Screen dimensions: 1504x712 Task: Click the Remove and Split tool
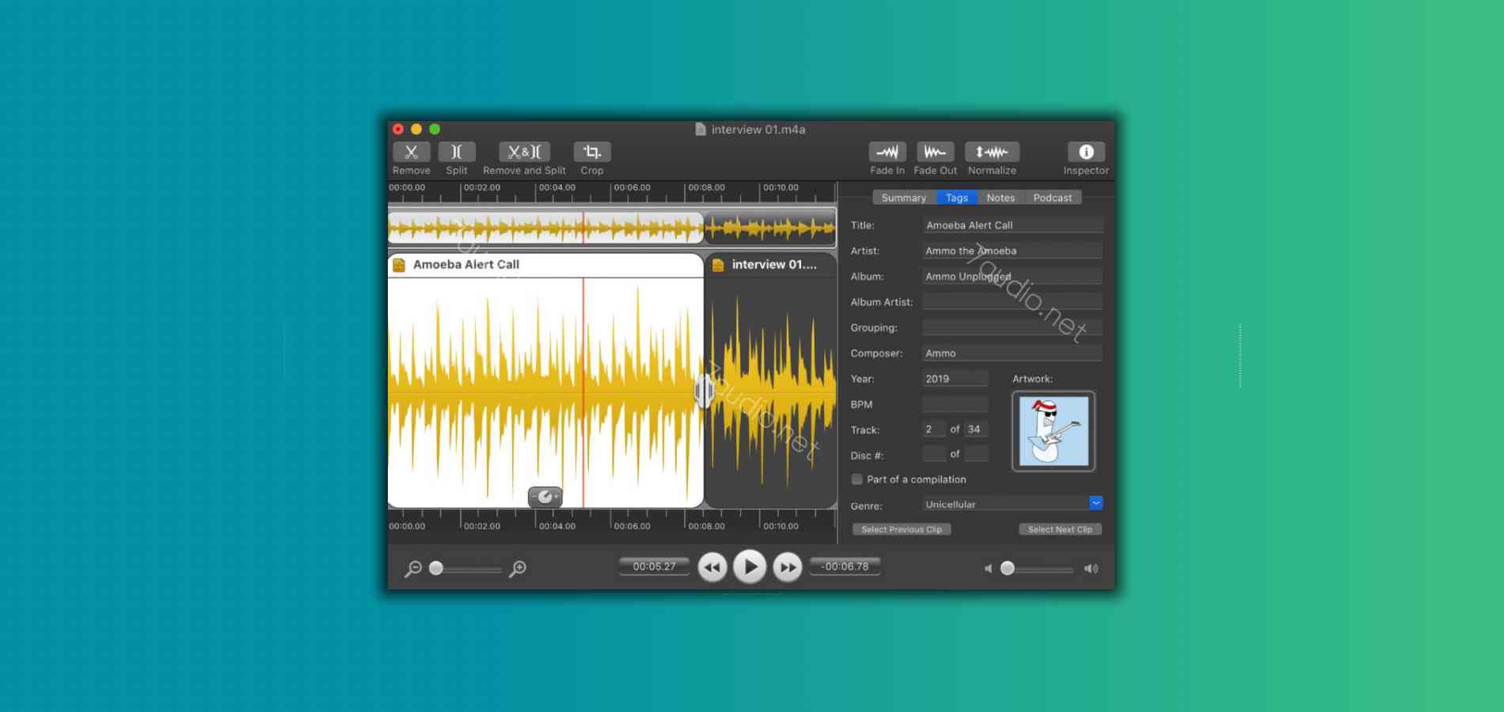524,152
